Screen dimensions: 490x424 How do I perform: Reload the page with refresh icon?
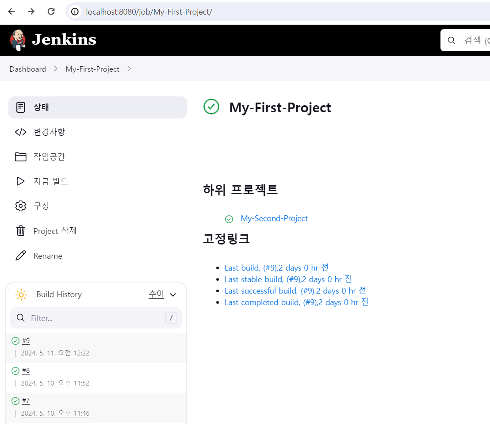coord(51,11)
